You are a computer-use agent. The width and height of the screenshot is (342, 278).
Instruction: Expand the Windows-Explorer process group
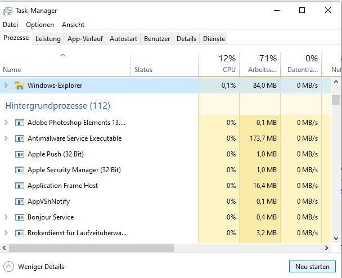click(6, 86)
